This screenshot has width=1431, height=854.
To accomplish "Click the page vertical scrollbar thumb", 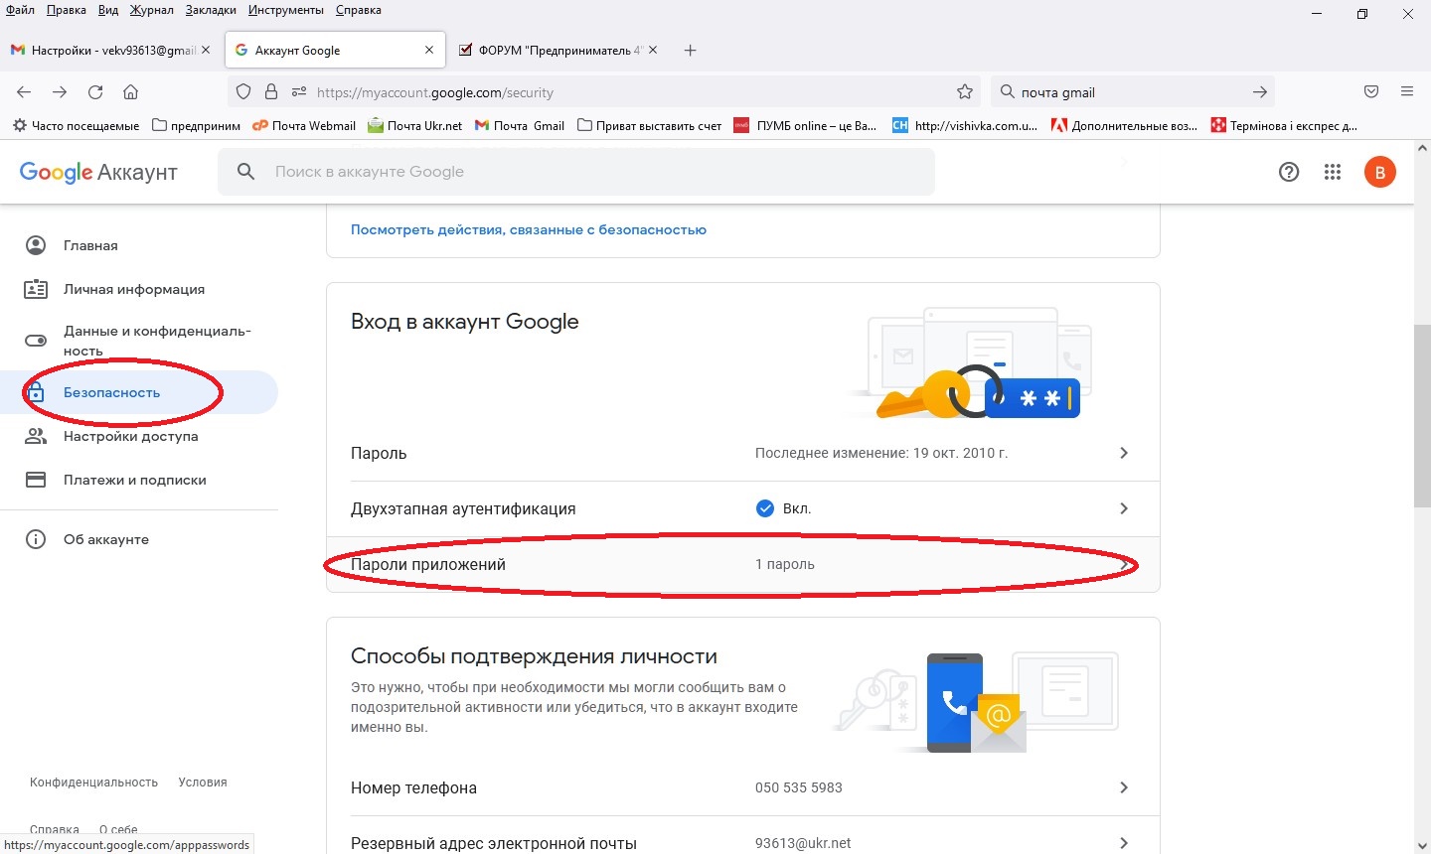I will 1421,415.
